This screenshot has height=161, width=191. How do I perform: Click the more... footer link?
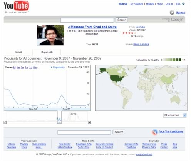click(x=39, y=147)
